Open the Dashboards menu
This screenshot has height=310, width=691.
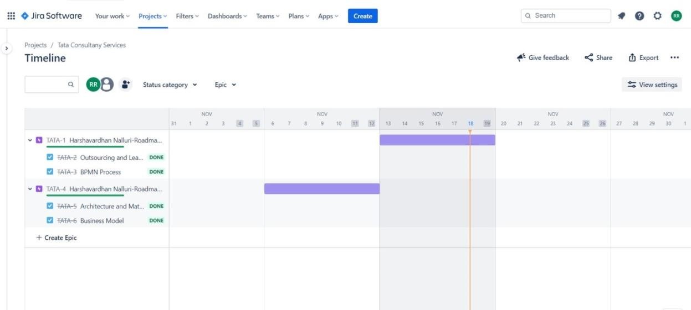(227, 16)
